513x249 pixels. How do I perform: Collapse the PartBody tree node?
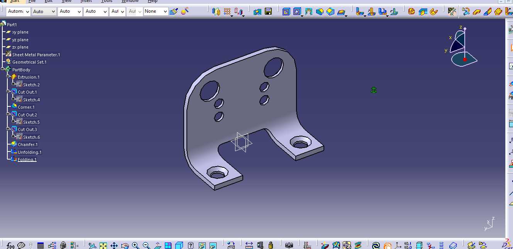[x=3, y=69]
